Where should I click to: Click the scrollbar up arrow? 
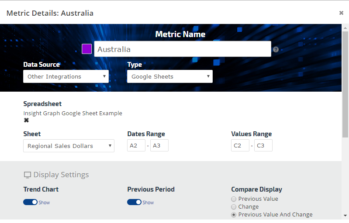346,28
